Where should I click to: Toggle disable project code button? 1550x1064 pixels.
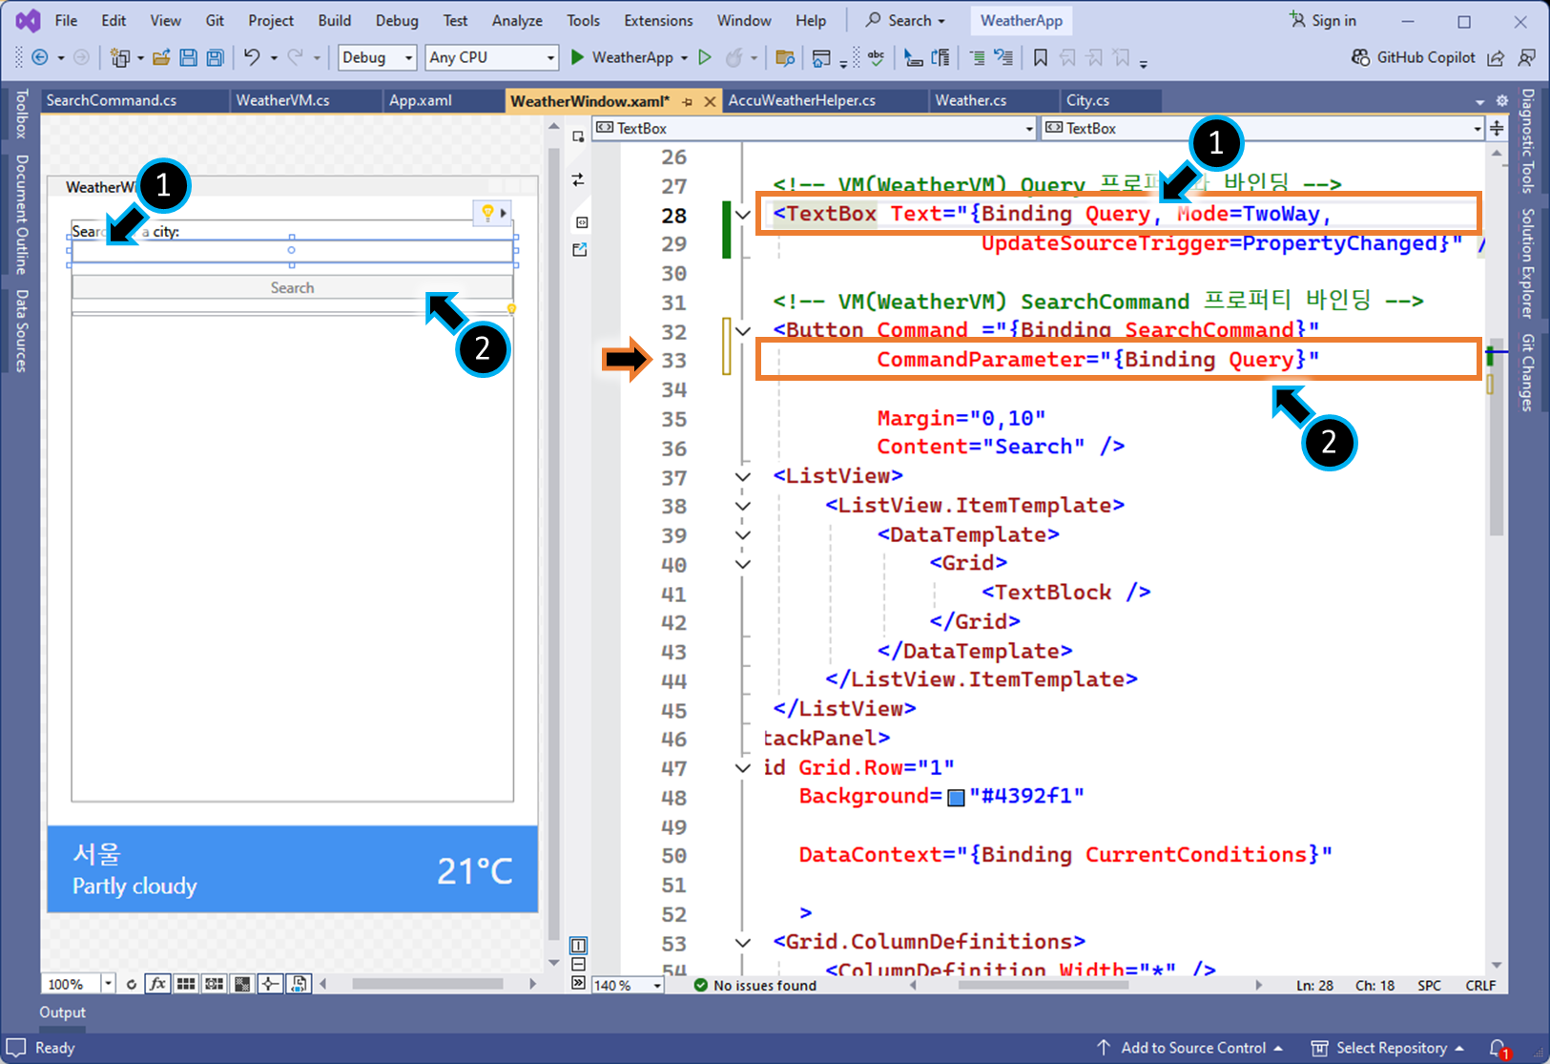tap(299, 984)
